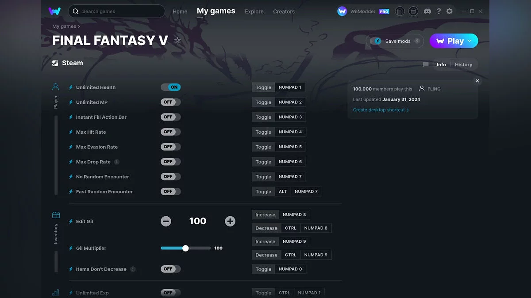Switch on the No Random Encounter toggle

(x=171, y=177)
